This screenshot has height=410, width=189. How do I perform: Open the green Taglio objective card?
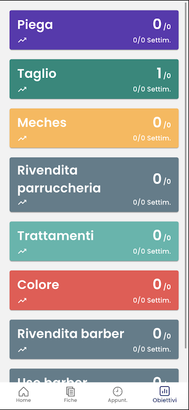(94, 79)
